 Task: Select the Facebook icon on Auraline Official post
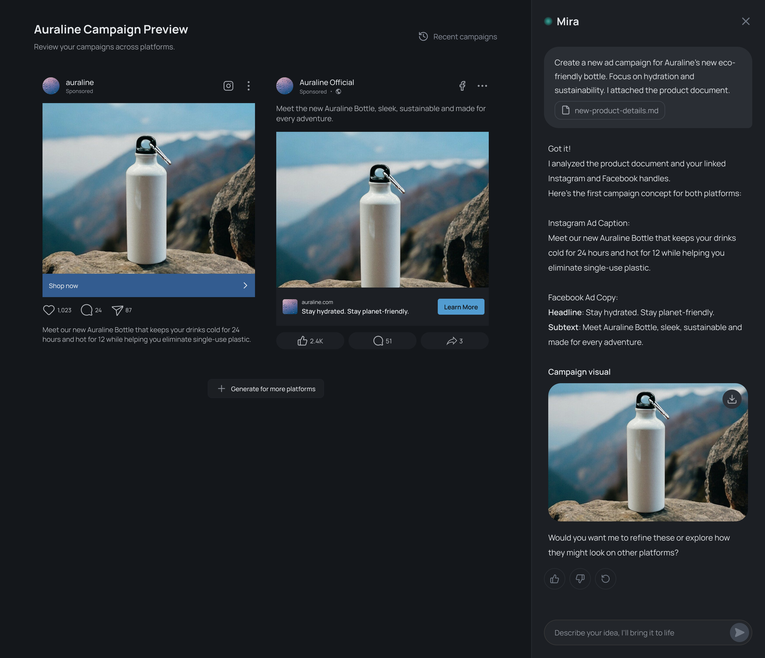click(462, 86)
